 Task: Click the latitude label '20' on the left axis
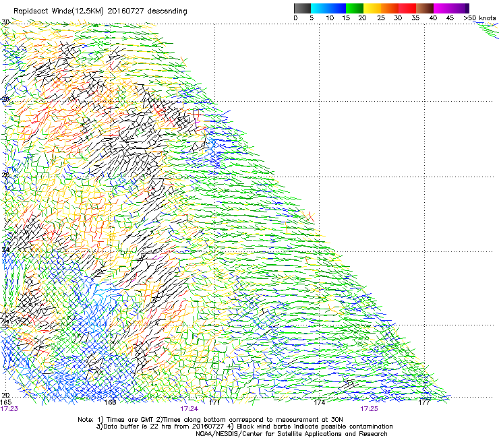(5, 395)
